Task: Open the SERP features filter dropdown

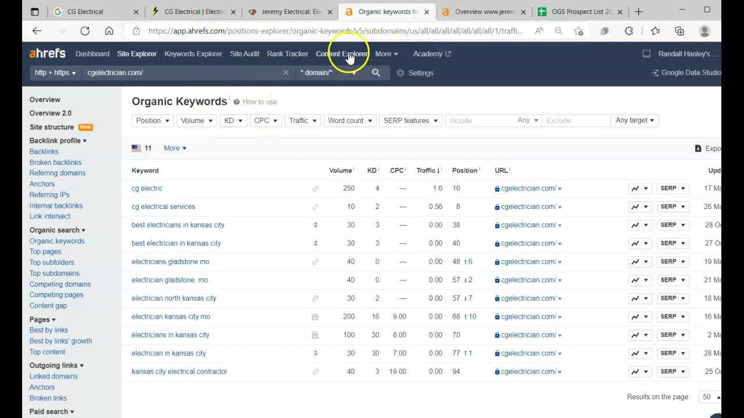Action: point(410,120)
